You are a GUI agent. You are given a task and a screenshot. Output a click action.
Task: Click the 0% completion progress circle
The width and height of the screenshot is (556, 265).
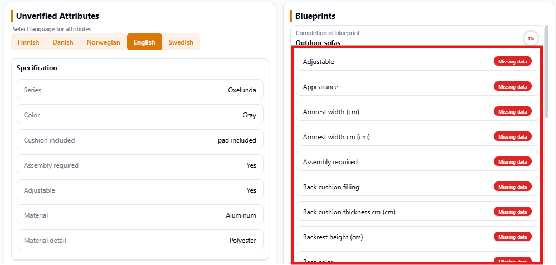point(530,38)
